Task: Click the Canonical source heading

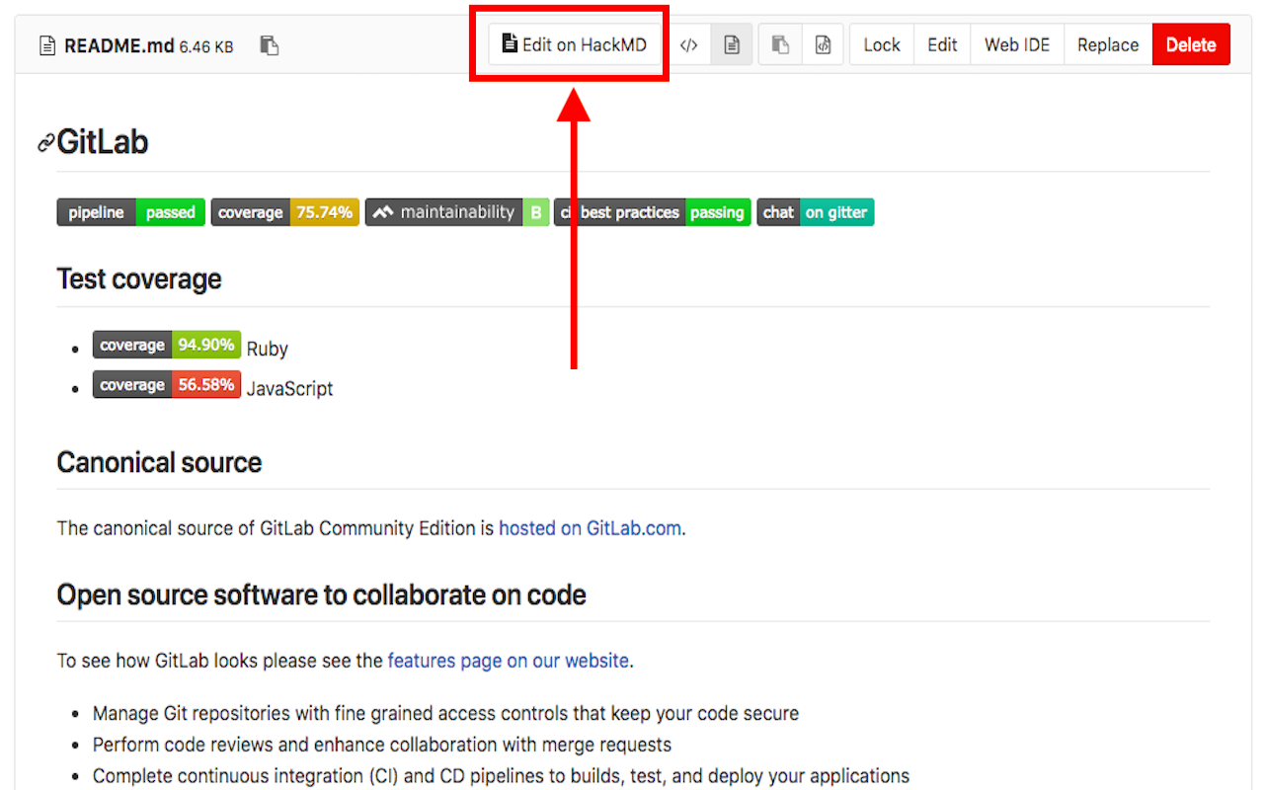Action: click(159, 462)
